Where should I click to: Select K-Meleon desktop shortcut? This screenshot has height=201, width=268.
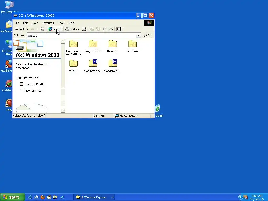[x=7, y=86]
